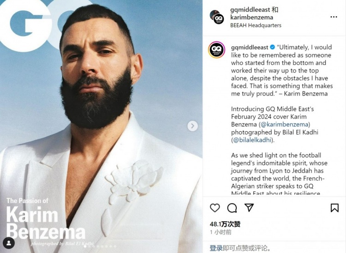
Task: Click 登录 login link
Action: [216, 248]
